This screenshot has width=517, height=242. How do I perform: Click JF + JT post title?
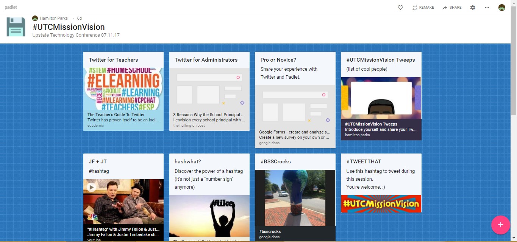[98, 161]
